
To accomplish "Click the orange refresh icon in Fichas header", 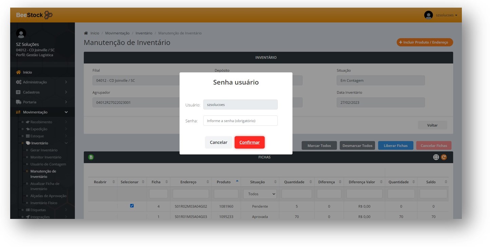I will tap(444, 157).
